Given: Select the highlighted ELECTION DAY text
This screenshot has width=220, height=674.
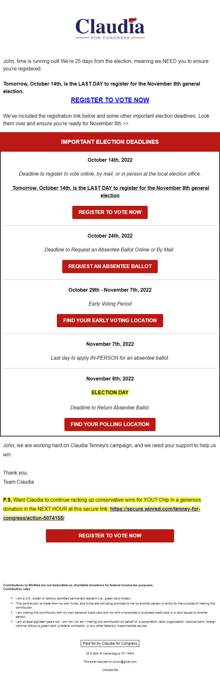Looking at the screenshot, I should pos(110,392).
